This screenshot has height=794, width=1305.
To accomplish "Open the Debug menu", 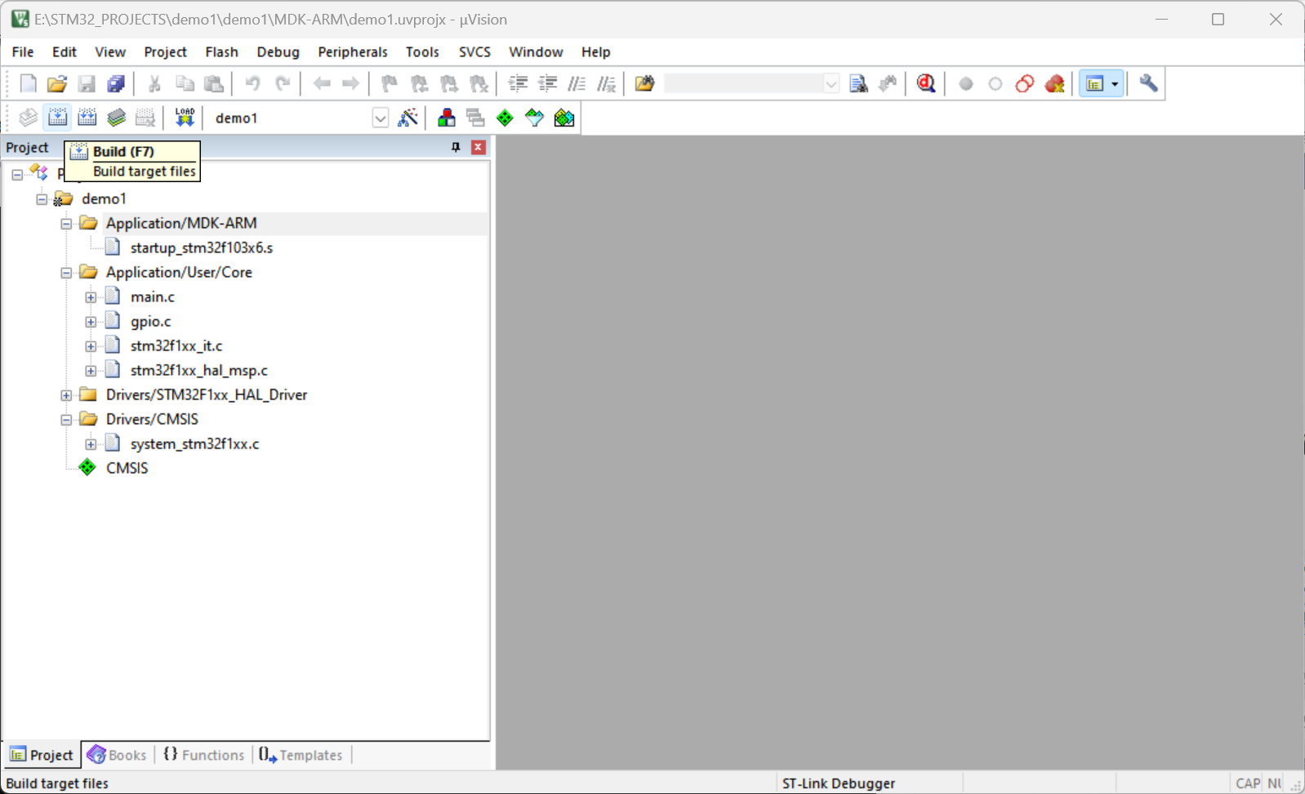I will (278, 51).
